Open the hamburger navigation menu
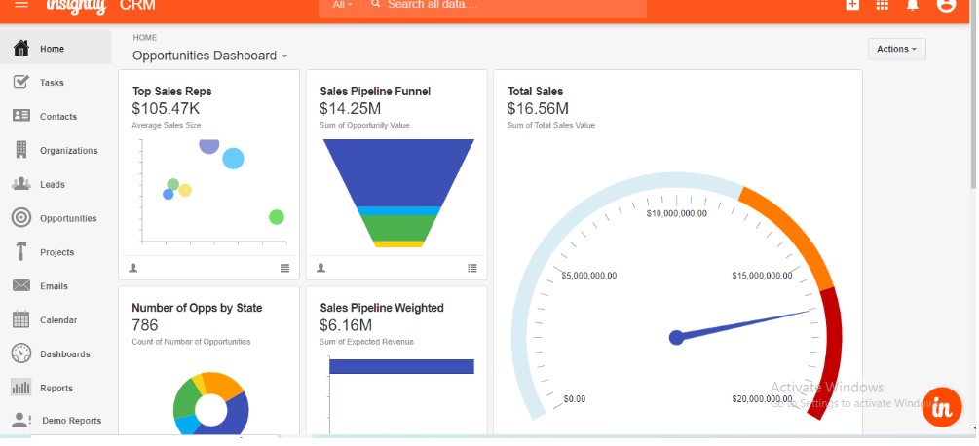Screen dimensions: 979x446 21,5
